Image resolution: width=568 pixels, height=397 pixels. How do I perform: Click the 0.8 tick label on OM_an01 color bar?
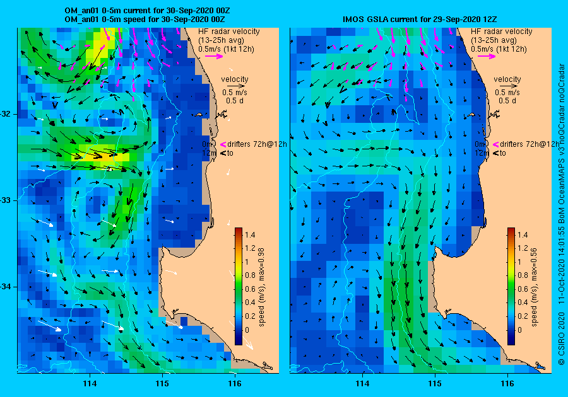click(250, 275)
